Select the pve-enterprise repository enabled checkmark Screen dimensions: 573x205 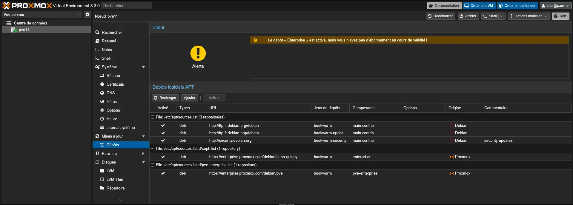(163, 173)
